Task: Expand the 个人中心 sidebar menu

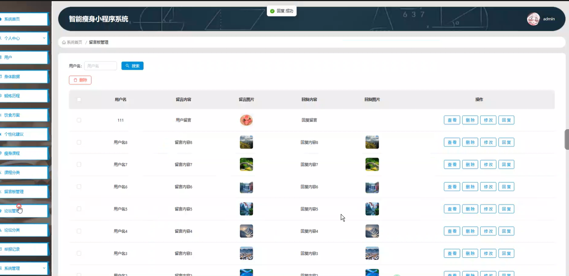Action: click(x=24, y=38)
